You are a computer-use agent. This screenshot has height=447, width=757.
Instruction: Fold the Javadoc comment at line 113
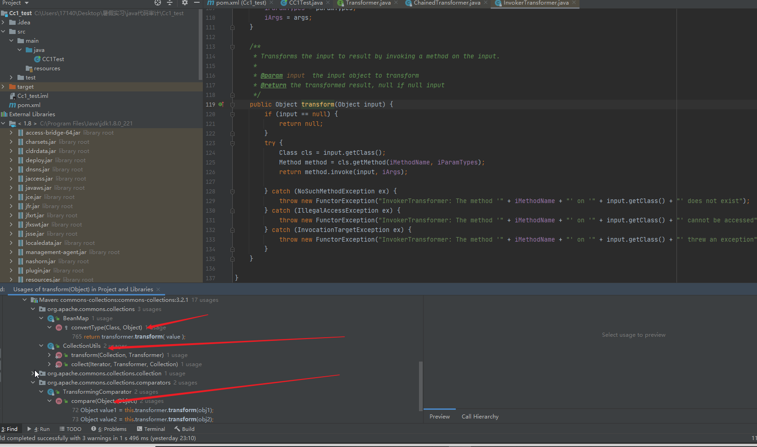click(x=232, y=47)
